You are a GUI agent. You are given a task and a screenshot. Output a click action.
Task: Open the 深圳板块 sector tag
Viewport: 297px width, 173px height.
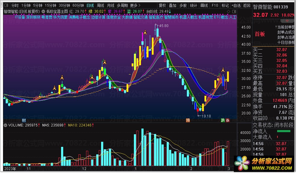pos(33,17)
